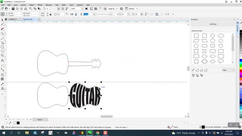Click the full-screen preview icon beside zoom
Viewport: 242px width, 136px height.
87,9
